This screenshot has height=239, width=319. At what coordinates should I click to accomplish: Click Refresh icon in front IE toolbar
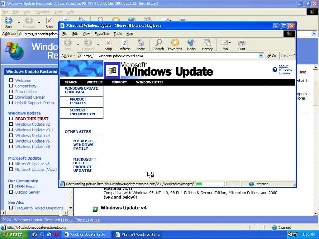point(125,43)
